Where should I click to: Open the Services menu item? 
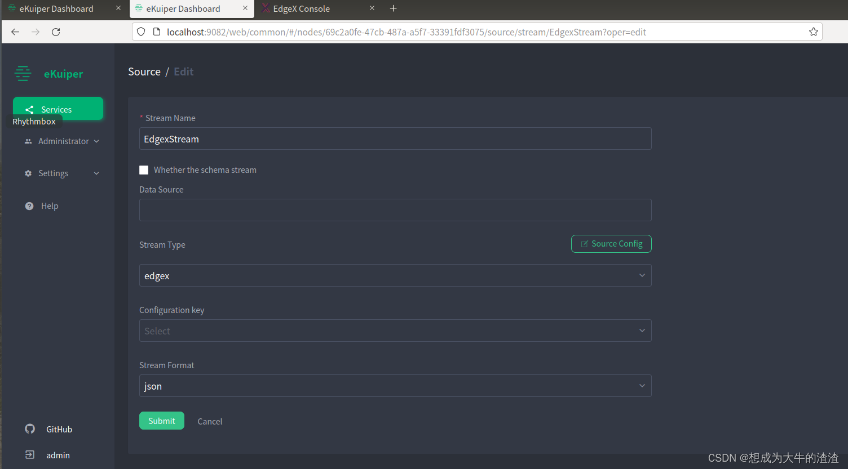coord(58,109)
